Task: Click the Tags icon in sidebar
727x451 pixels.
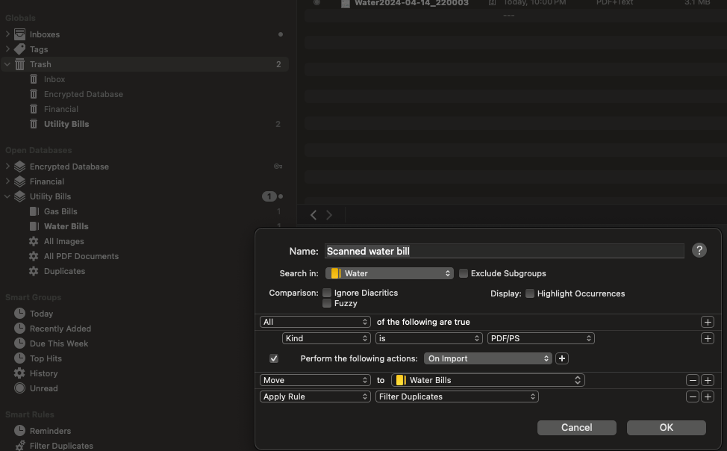Action: [x=19, y=49]
